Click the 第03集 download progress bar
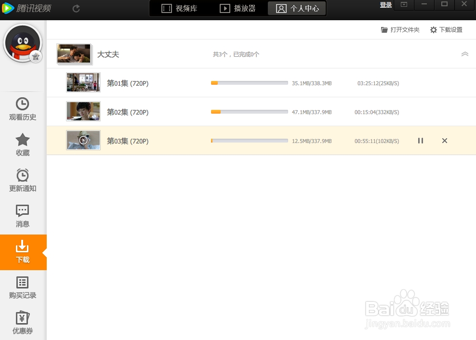Viewport: 476px width, 340px height. [250, 141]
